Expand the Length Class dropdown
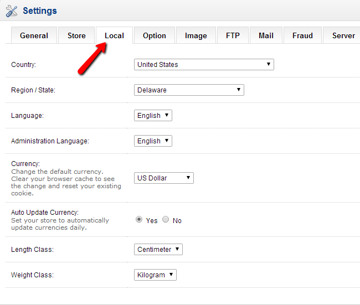Image resolution: width=360 pixels, height=305 pixels. coord(158,250)
